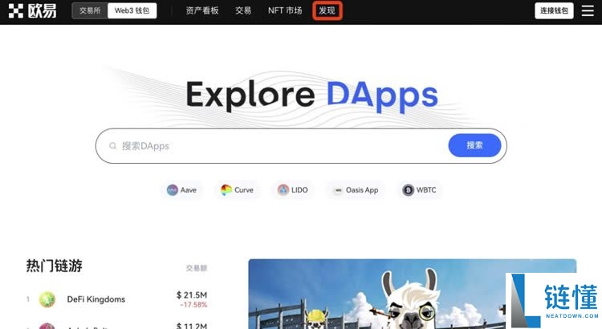The height and width of the screenshot is (329, 602).
Task: Click the 热门链游 section heading
Action: 54,266
